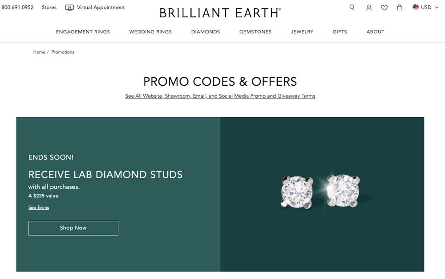The width and height of the screenshot is (445, 279).
Task: Open the Gifts menu
Action: [340, 32]
